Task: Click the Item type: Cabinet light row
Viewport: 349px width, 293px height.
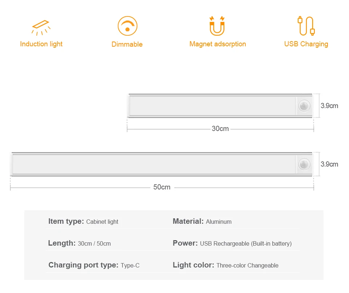Action: pyautogui.click(x=83, y=221)
